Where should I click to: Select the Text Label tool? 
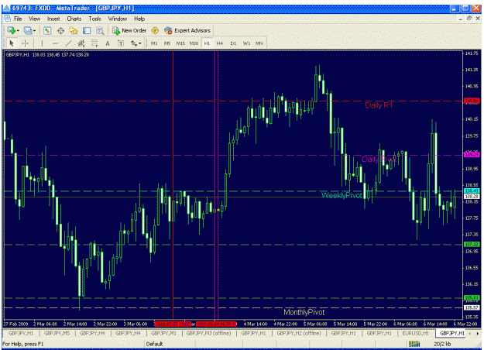point(121,43)
